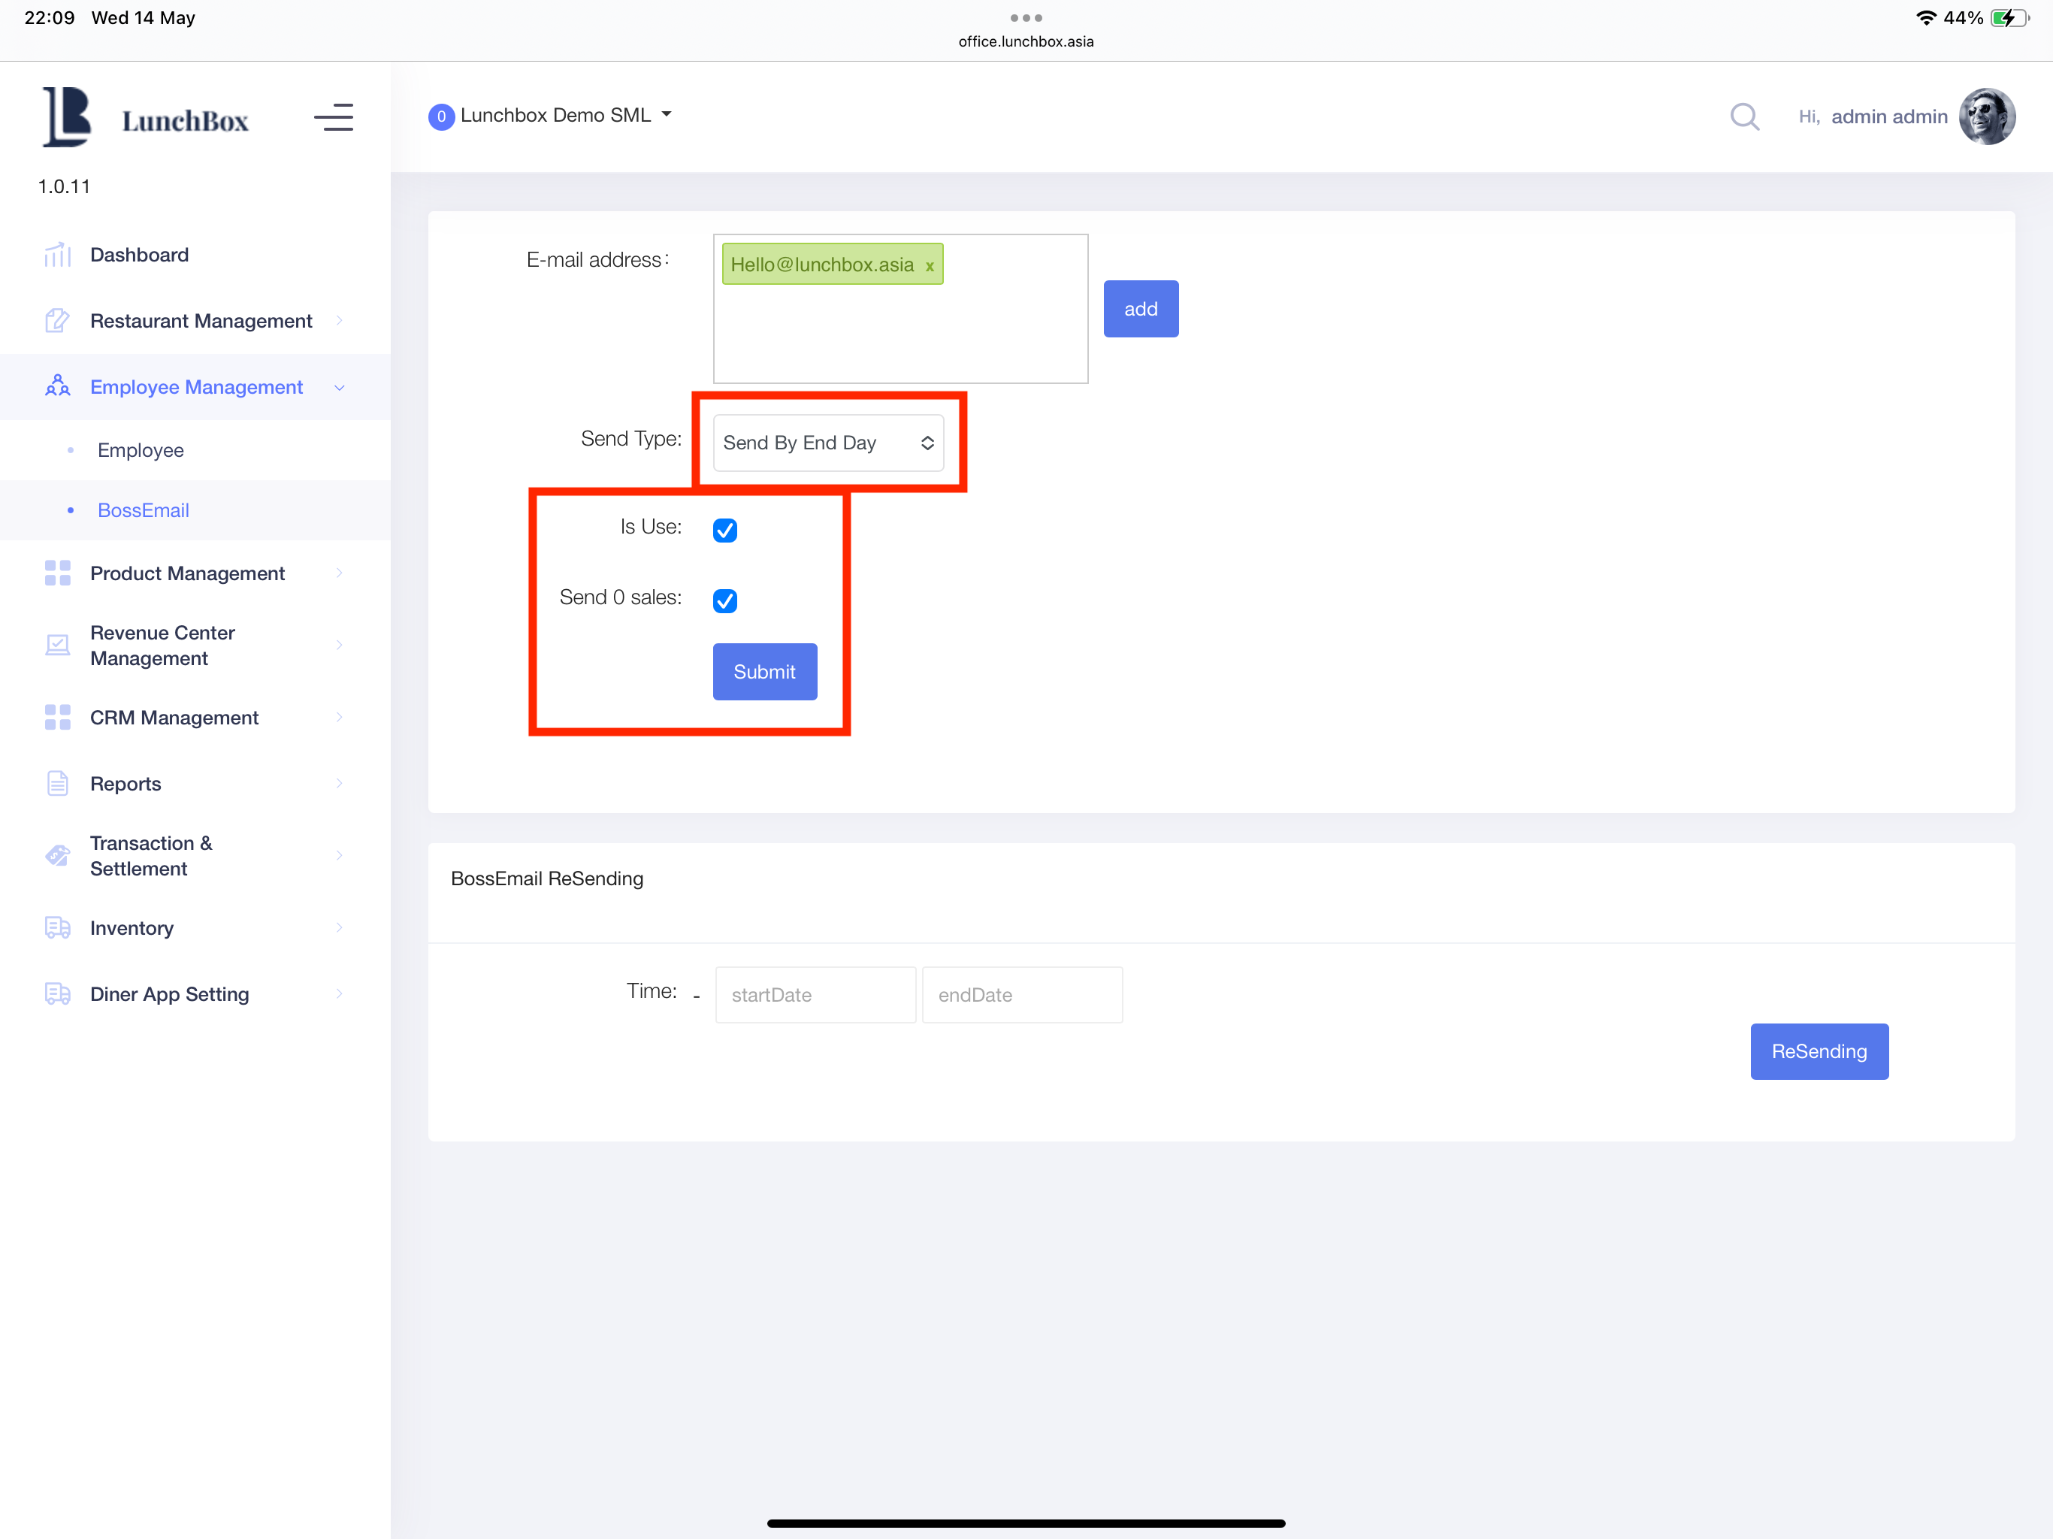Click the BossEmail ReSending heading
This screenshot has height=1539, width=2053.
(546, 878)
